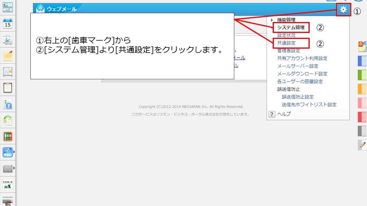The height and width of the screenshot is (206, 367).
Task: Open the webmail settings gear icon
Action: click(x=343, y=9)
